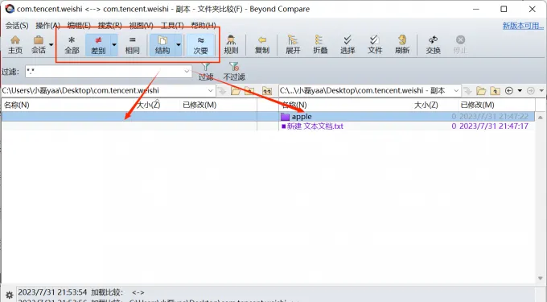This screenshot has height=302, width=547.
Task: Open the 搜索(R) menu
Action: click(x=110, y=26)
